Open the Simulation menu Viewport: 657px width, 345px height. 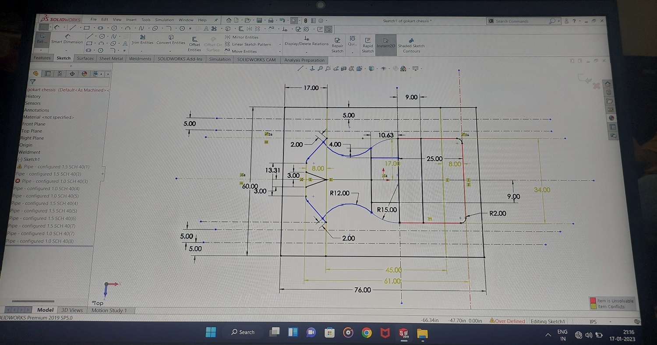164,20
